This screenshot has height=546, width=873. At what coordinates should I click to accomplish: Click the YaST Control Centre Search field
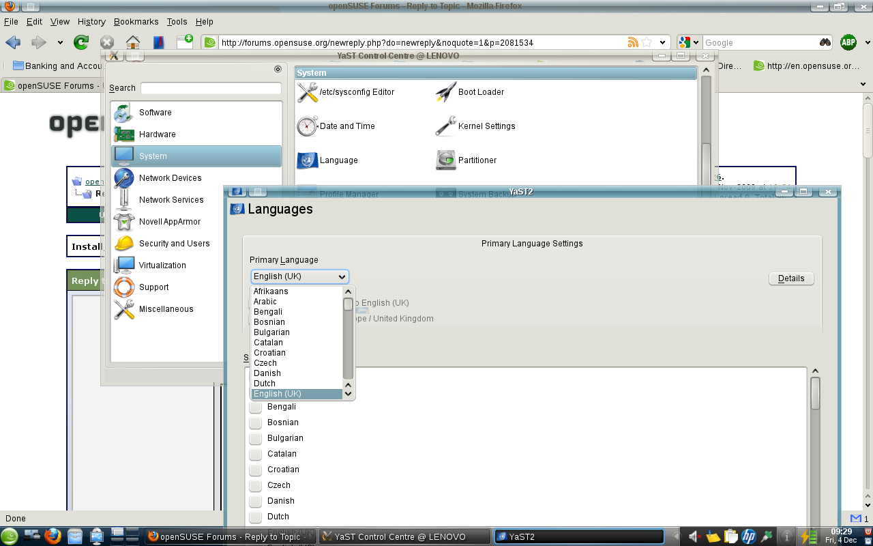(211, 88)
